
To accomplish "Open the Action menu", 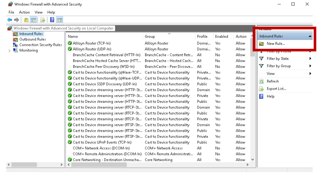I will coord(24,12).
